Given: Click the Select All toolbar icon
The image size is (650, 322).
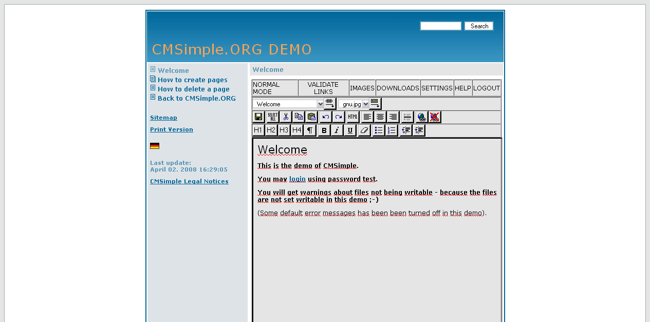Looking at the screenshot, I should click(x=272, y=117).
